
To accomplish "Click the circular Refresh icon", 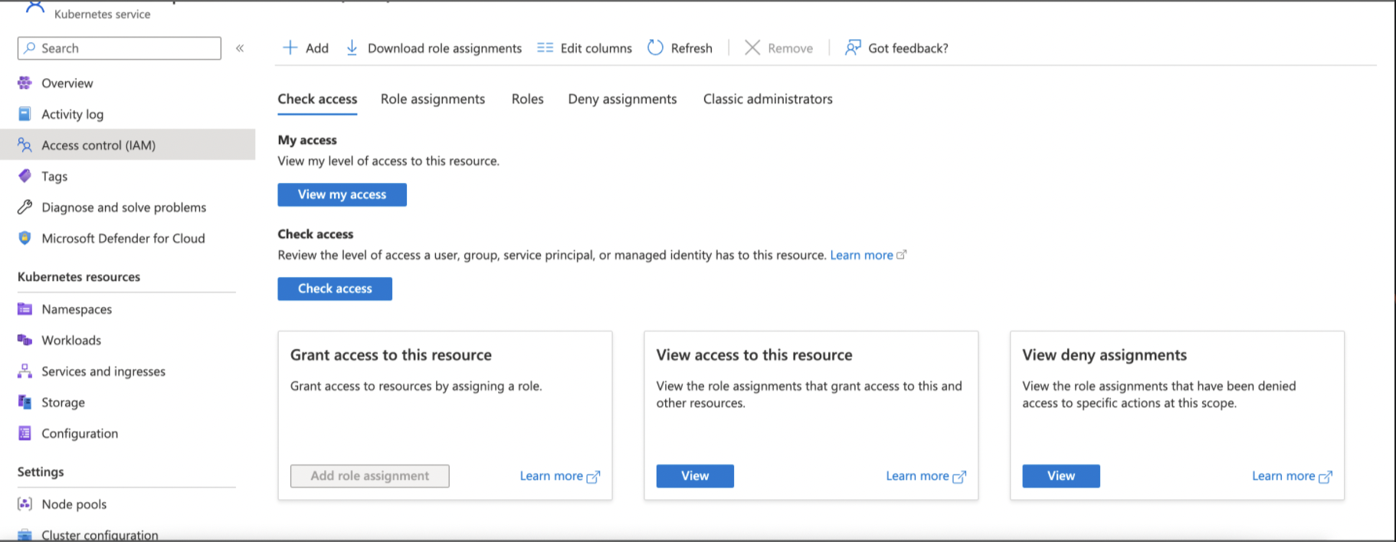I will pyautogui.click(x=655, y=47).
